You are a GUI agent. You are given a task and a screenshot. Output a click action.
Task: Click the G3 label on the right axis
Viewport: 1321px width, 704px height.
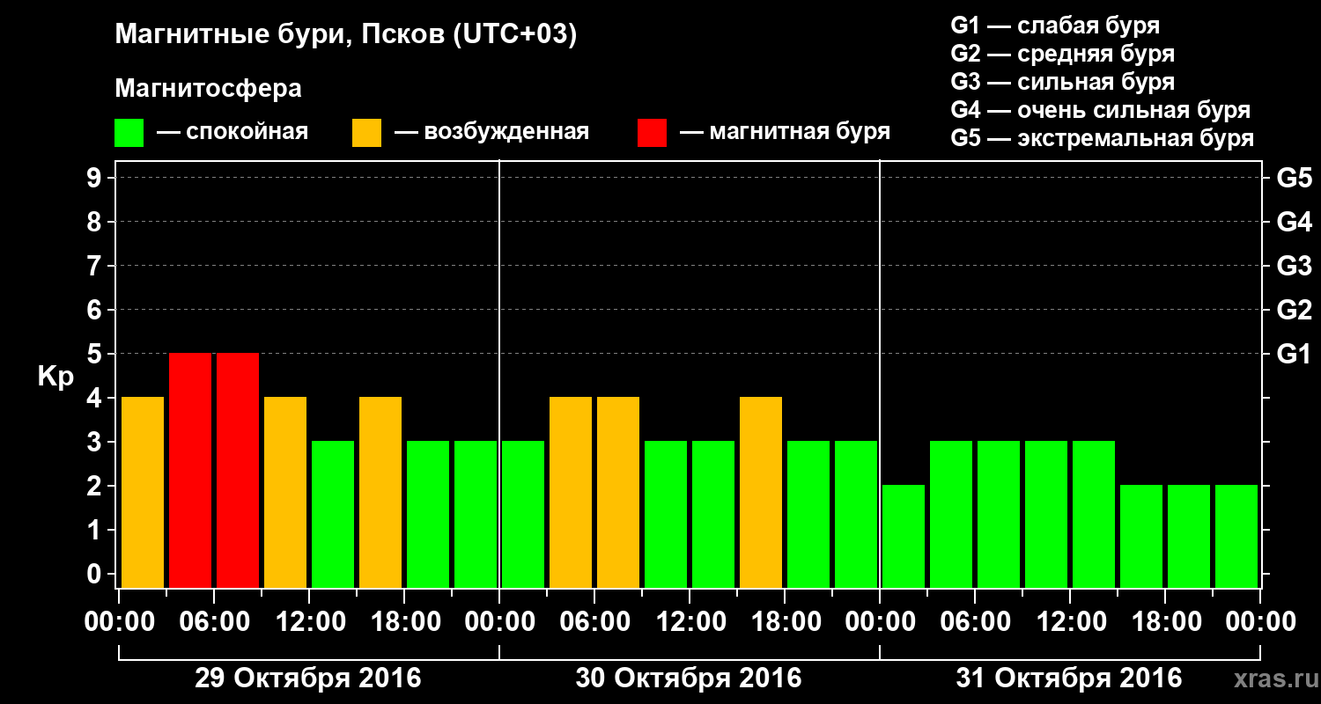coord(1294,266)
